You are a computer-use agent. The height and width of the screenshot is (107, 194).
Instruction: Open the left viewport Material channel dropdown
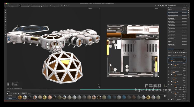94,8
